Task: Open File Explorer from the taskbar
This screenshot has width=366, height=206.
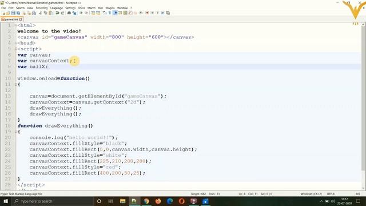Action: pos(122,201)
